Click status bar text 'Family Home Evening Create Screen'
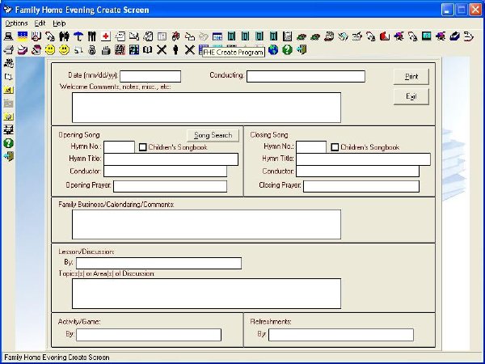485x364 pixels. point(57,358)
